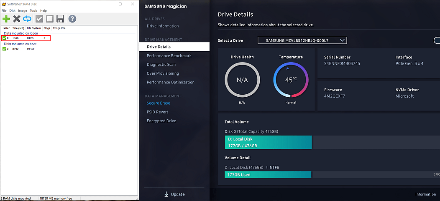Open the Disk menu in RAM Disk
The width and height of the screenshot is (440, 201).
[x=13, y=10]
